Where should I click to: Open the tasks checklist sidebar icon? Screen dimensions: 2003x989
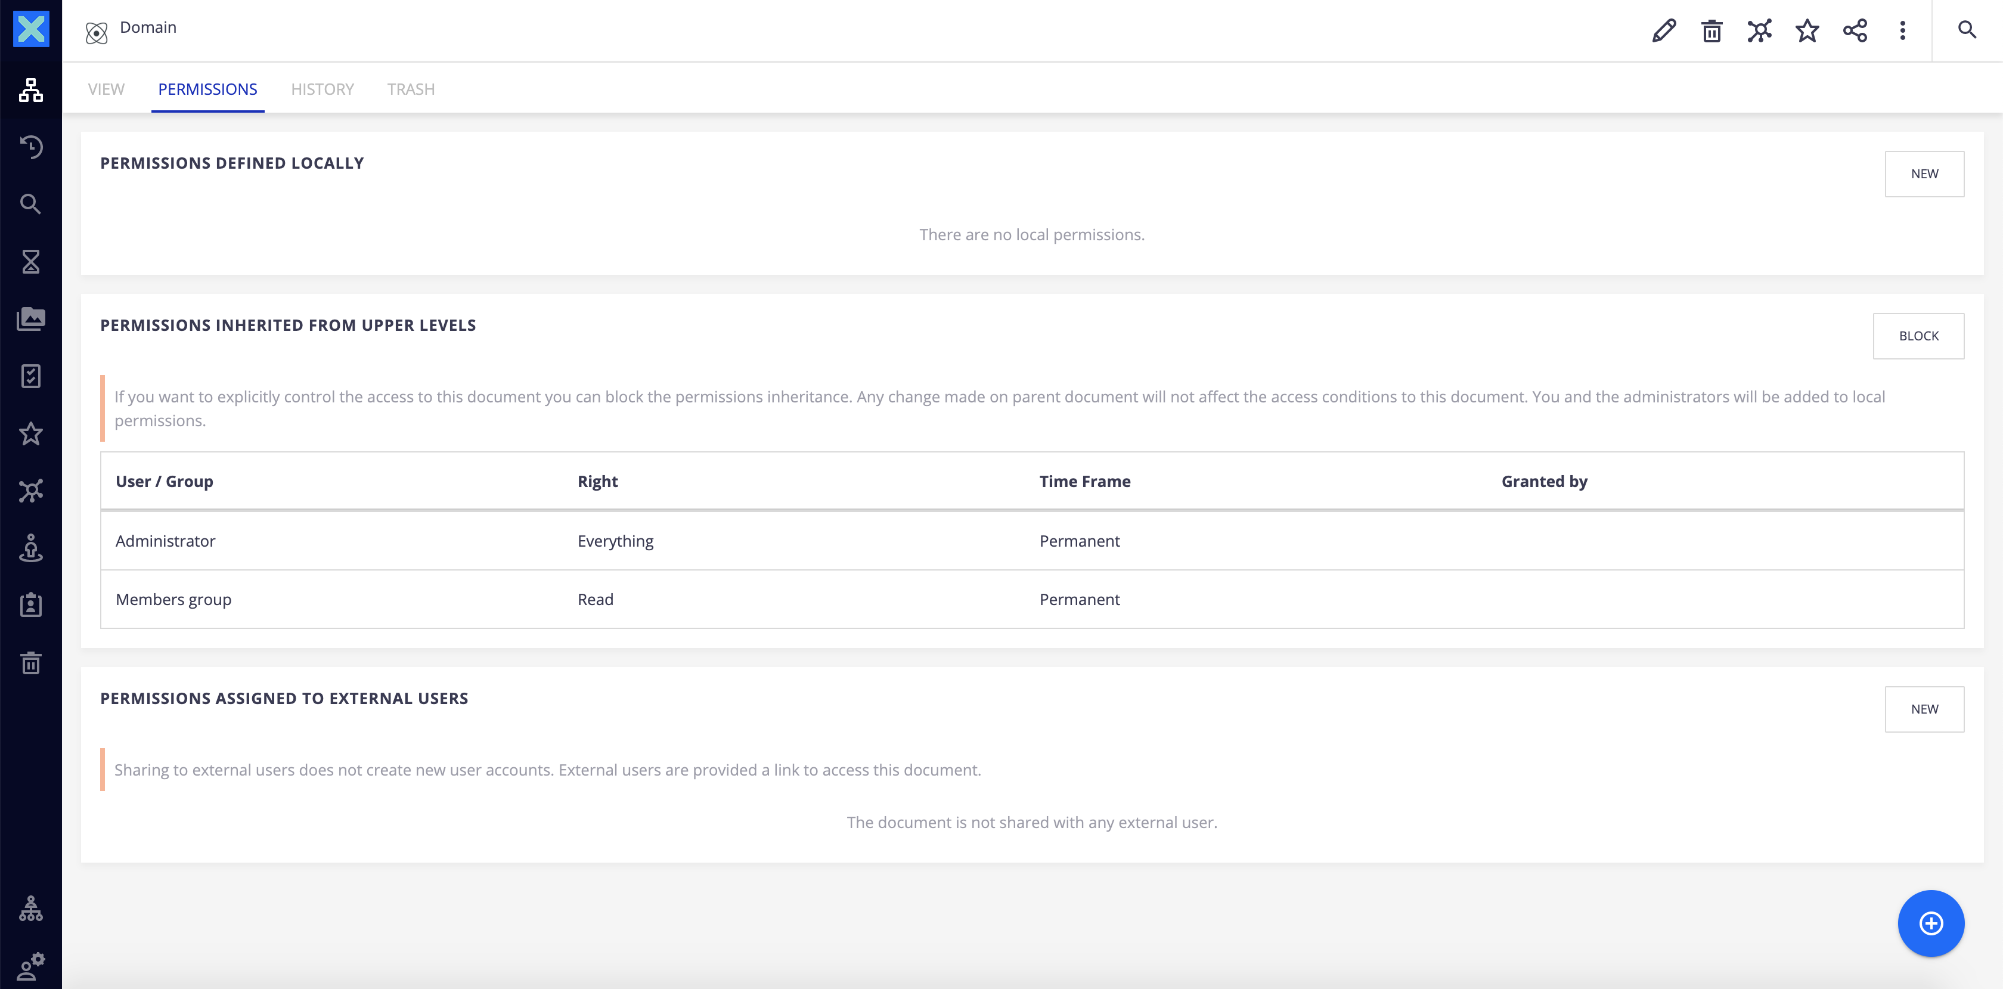coord(31,376)
